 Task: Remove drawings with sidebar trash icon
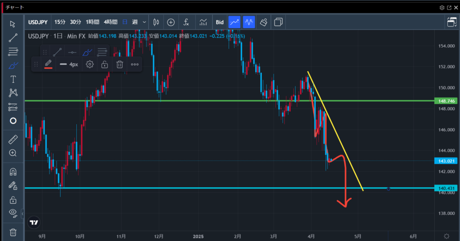pos(13,232)
